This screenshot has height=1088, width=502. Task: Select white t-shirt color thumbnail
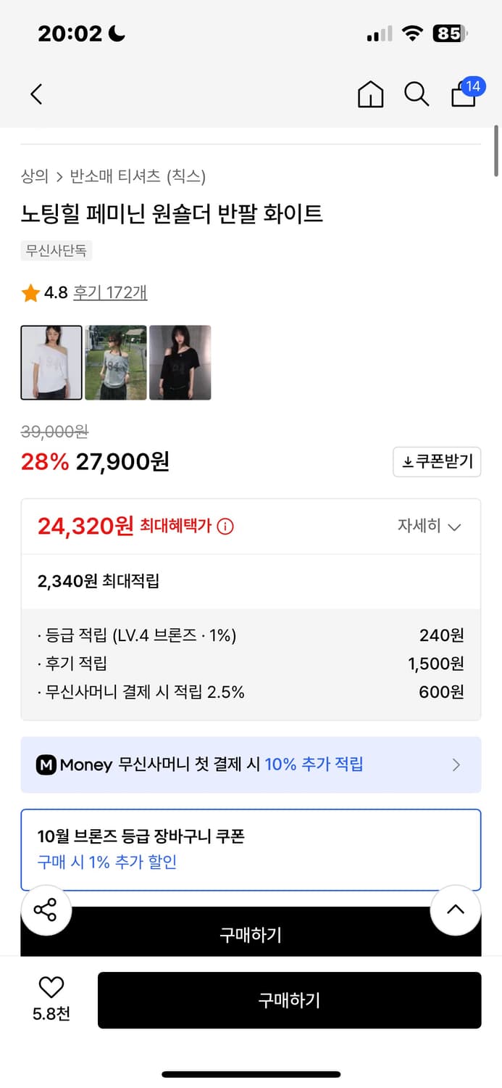coord(51,363)
